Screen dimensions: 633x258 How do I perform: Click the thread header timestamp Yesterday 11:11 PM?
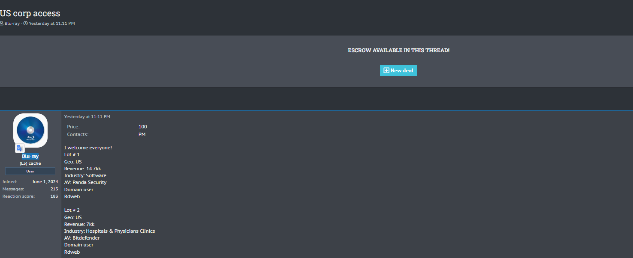(x=51, y=23)
